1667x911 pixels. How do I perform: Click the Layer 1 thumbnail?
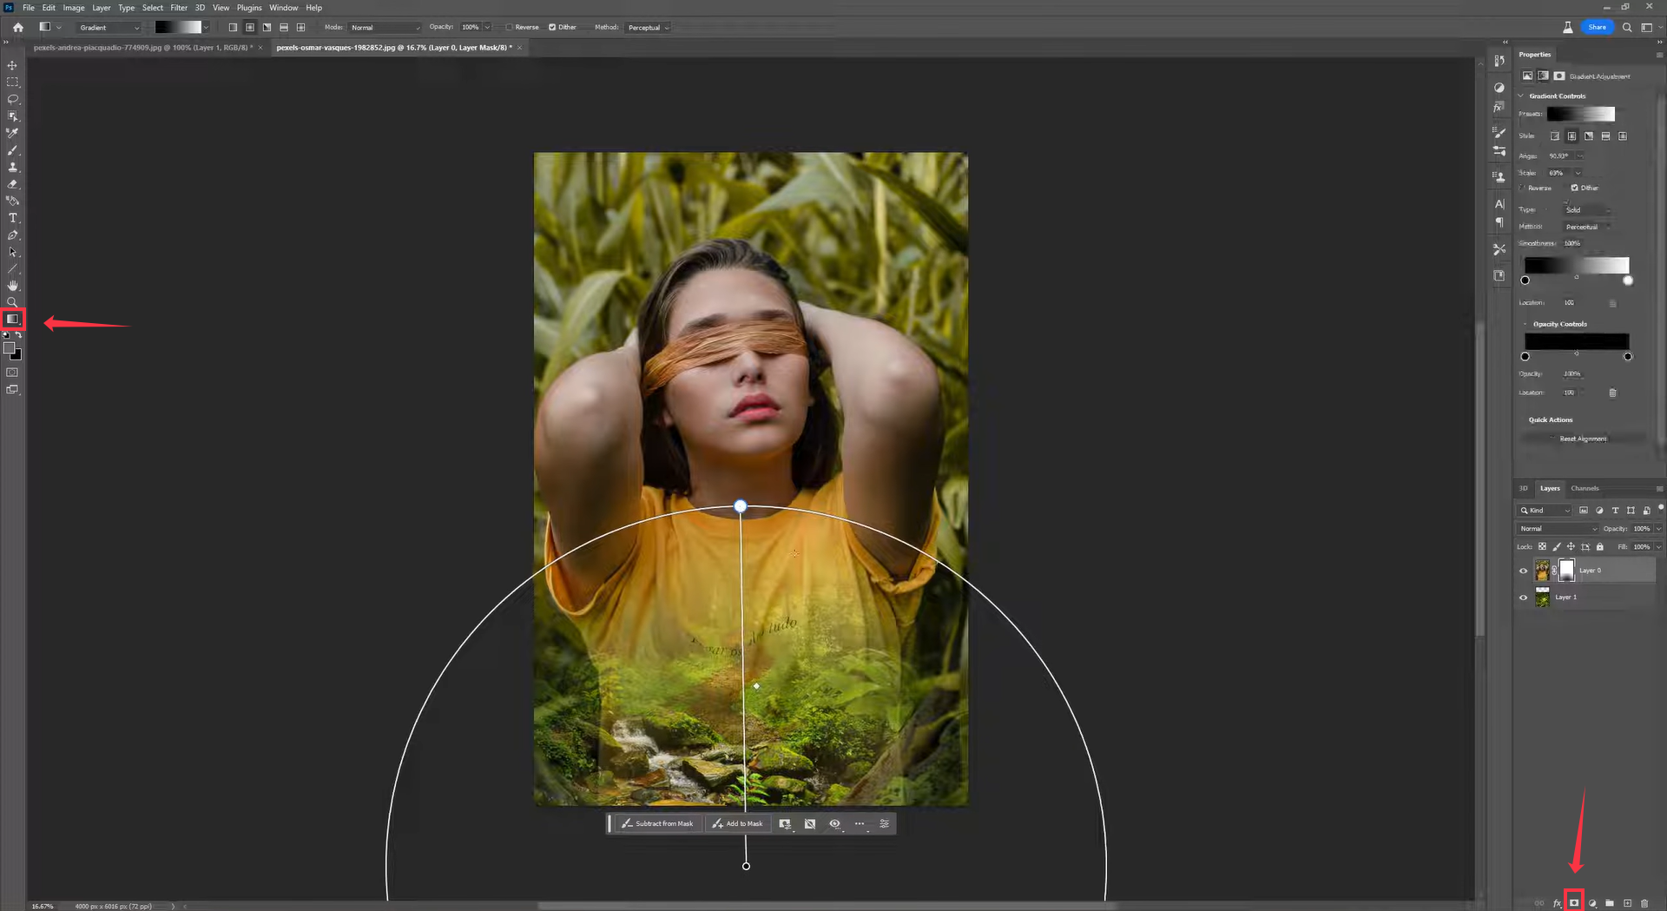[x=1543, y=597]
